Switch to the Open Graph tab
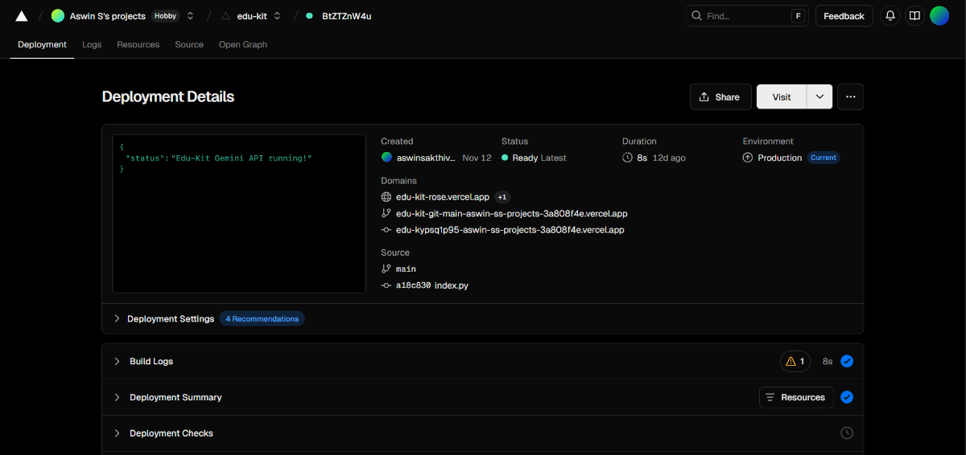966x455 pixels. (x=242, y=45)
